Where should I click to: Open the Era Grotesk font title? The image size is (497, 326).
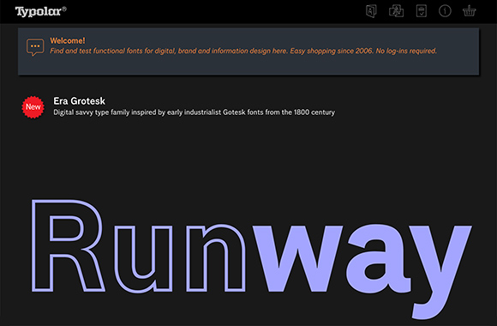[x=79, y=101]
